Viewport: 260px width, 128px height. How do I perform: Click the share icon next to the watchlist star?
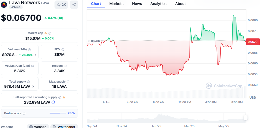click(x=74, y=5)
